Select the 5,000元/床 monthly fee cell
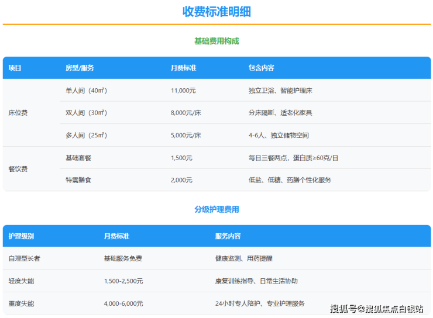433x318 pixels. pyautogui.click(x=186, y=135)
